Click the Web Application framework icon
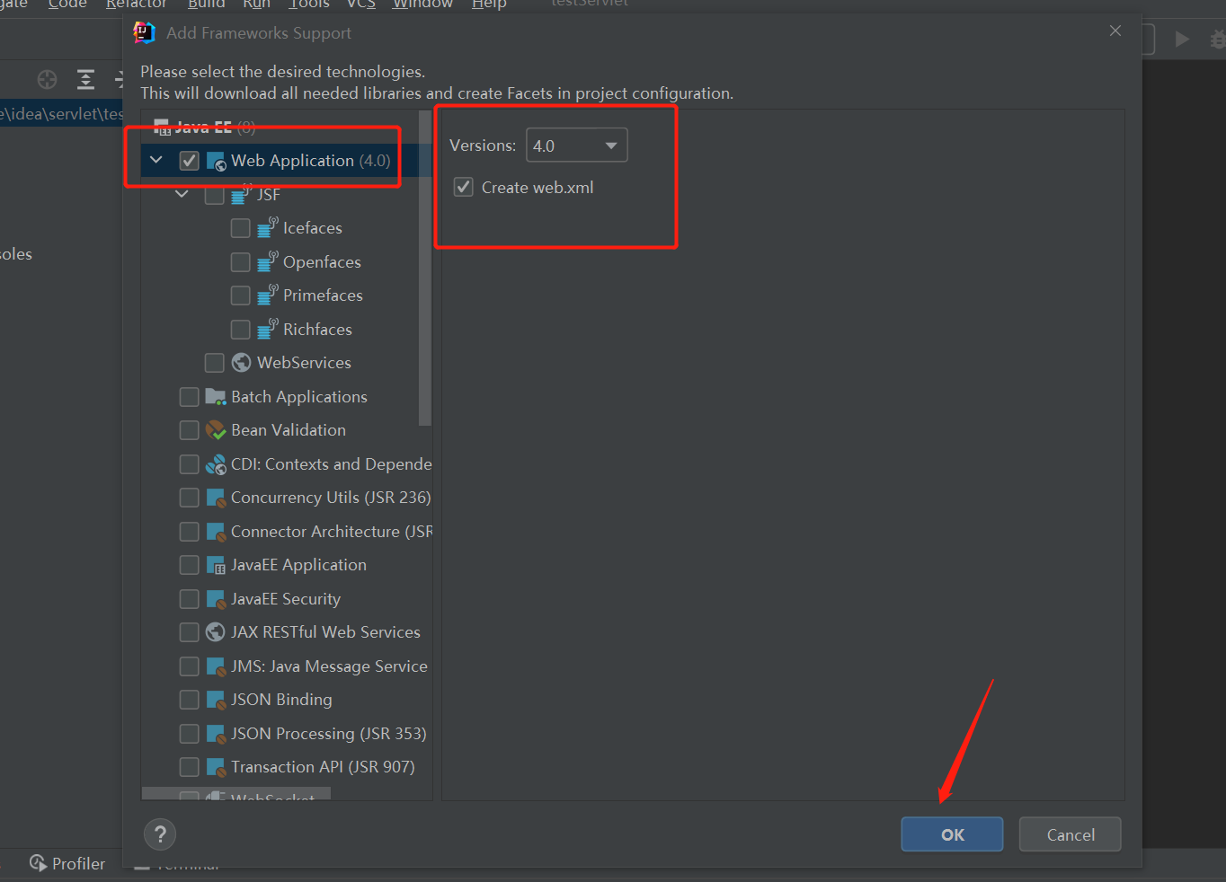 coord(216,162)
